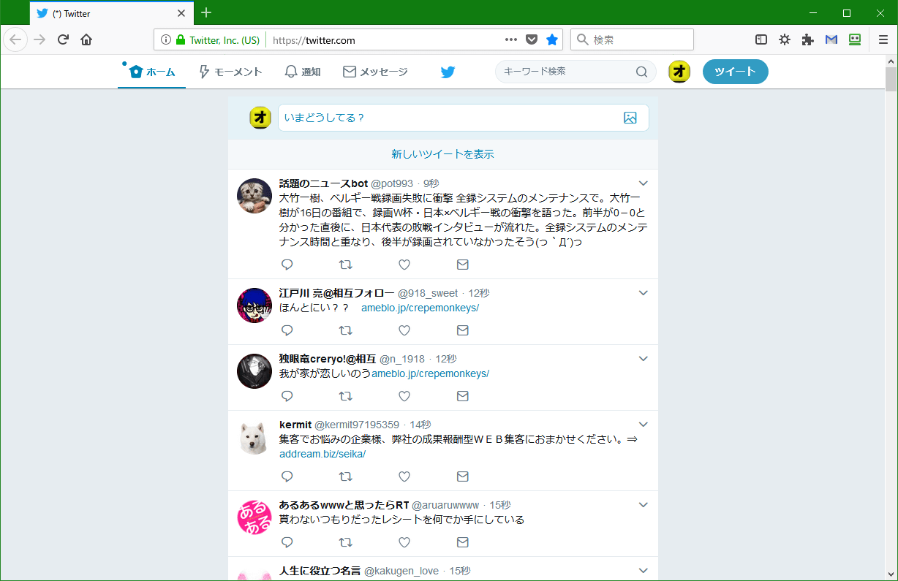
Task: Open the page actions three-dot menu
Action: coord(511,39)
